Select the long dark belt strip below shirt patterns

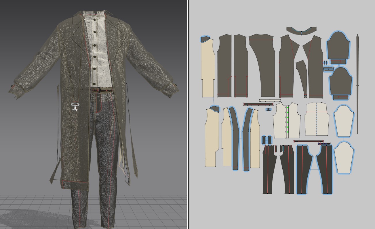[309, 141]
